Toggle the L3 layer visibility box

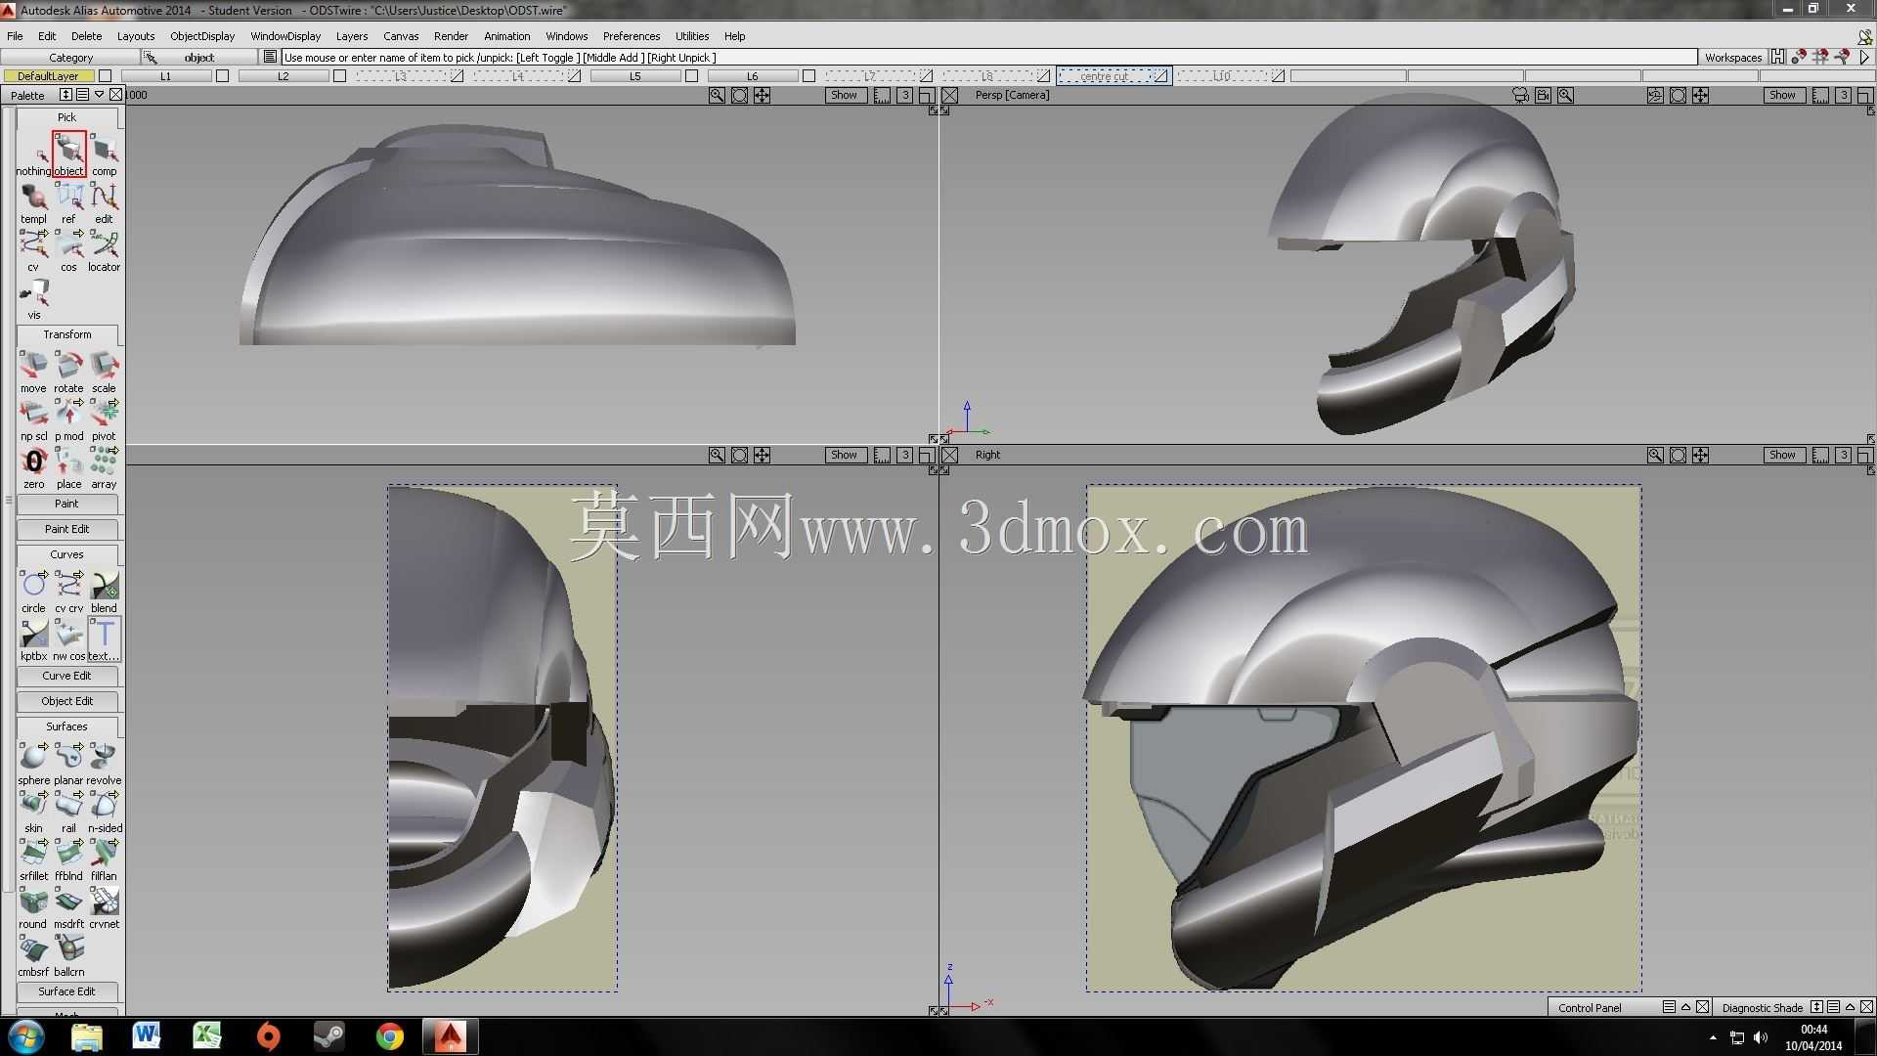(x=458, y=76)
